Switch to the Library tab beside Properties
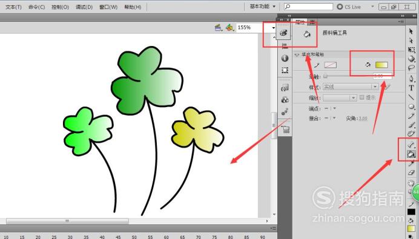 [x=312, y=22]
